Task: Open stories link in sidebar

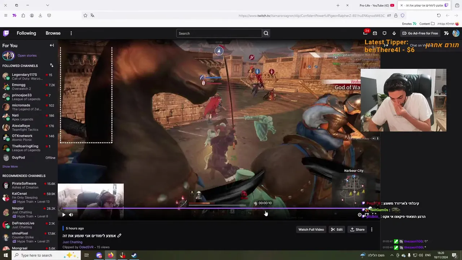Action: [x=27, y=56]
